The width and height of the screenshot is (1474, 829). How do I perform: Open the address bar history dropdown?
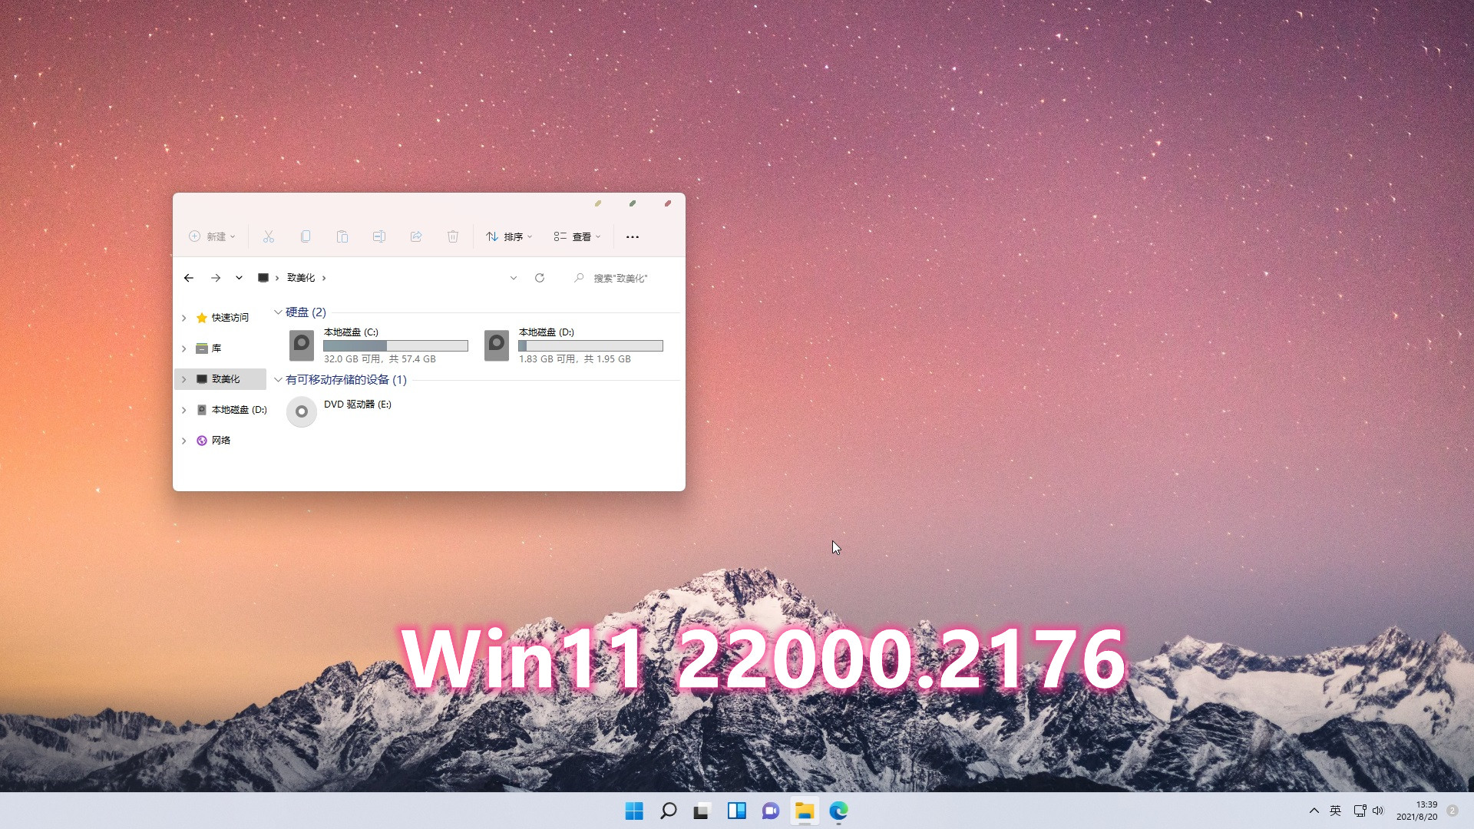coord(514,278)
